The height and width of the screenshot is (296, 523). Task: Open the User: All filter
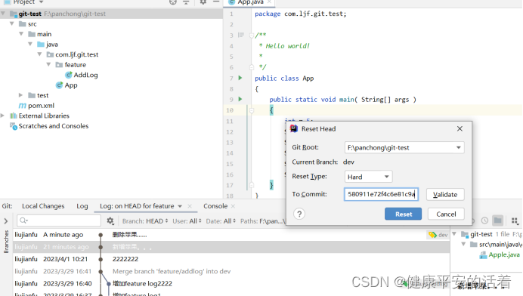(x=187, y=221)
